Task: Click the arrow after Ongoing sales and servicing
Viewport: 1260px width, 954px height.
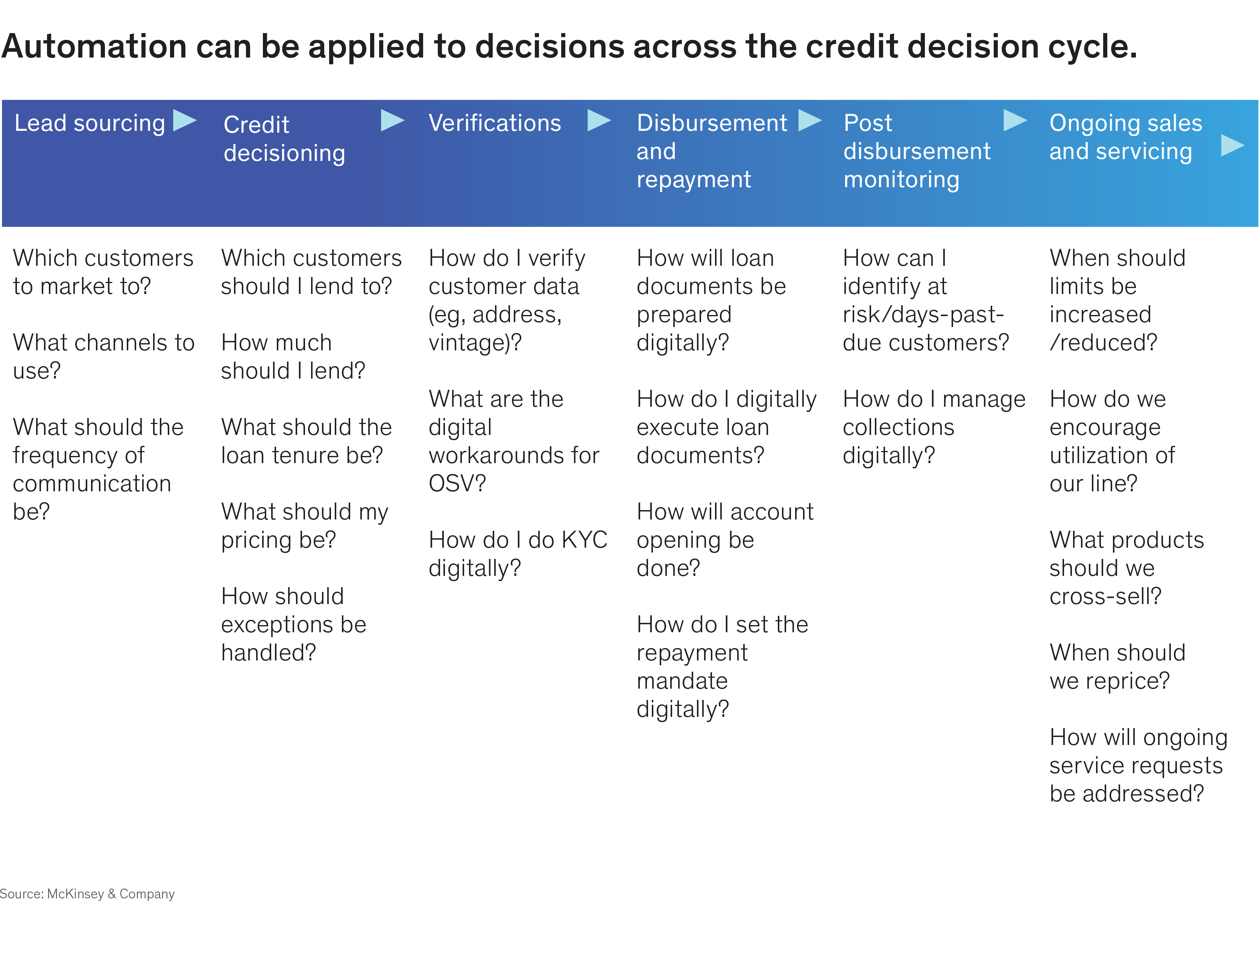Action: coord(1233,146)
